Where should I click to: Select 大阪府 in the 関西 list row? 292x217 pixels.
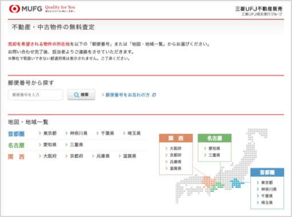coord(50,156)
